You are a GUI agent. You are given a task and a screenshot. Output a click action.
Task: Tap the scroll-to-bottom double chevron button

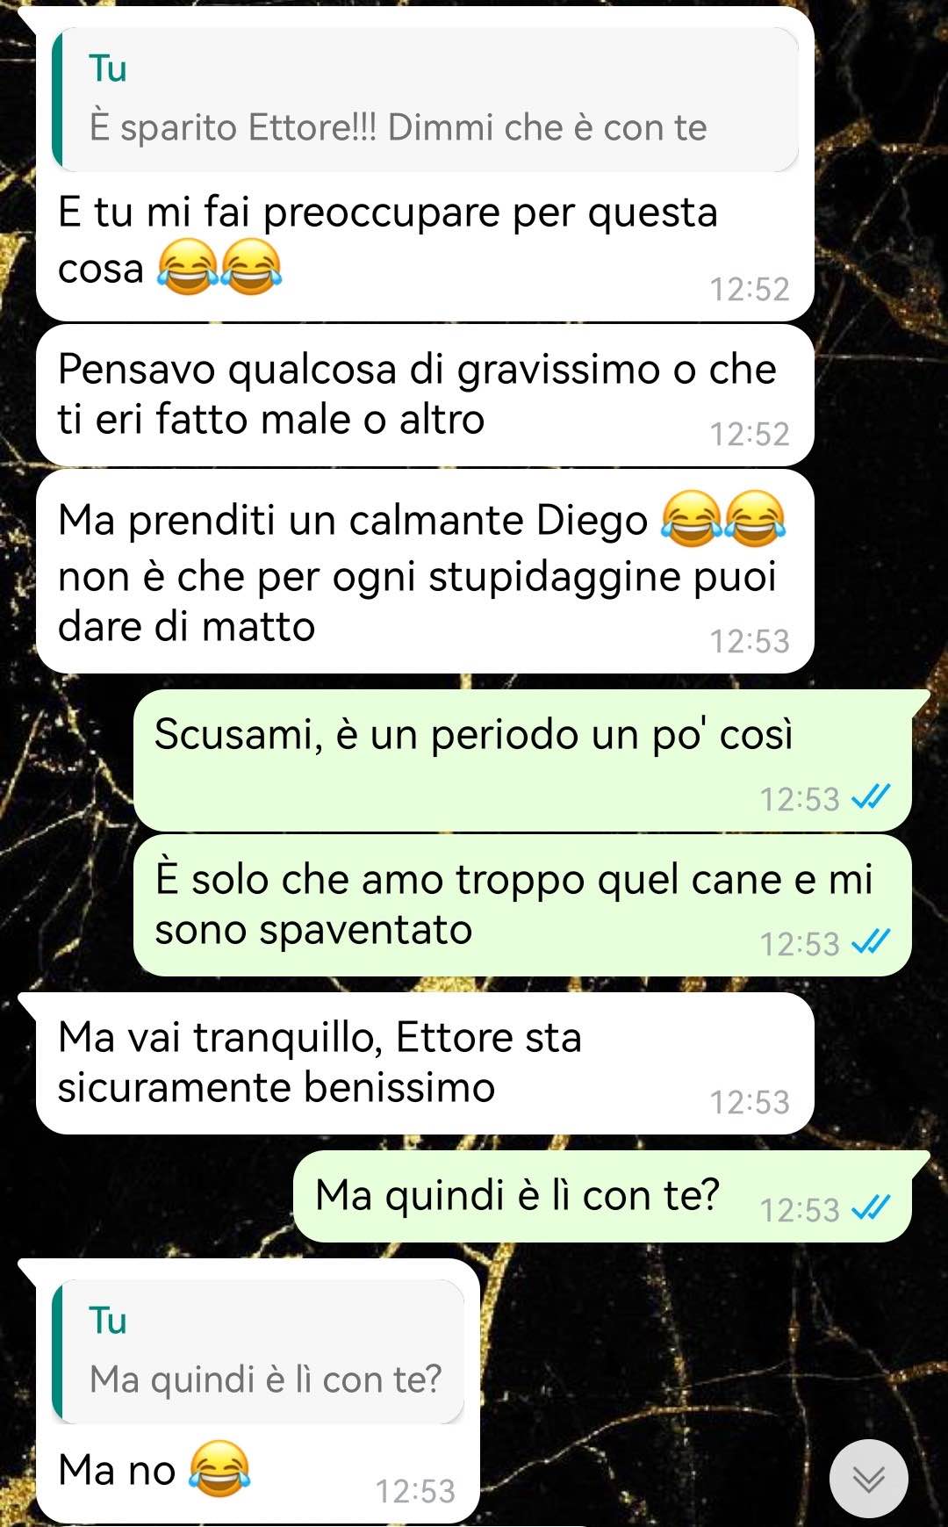tap(868, 1479)
